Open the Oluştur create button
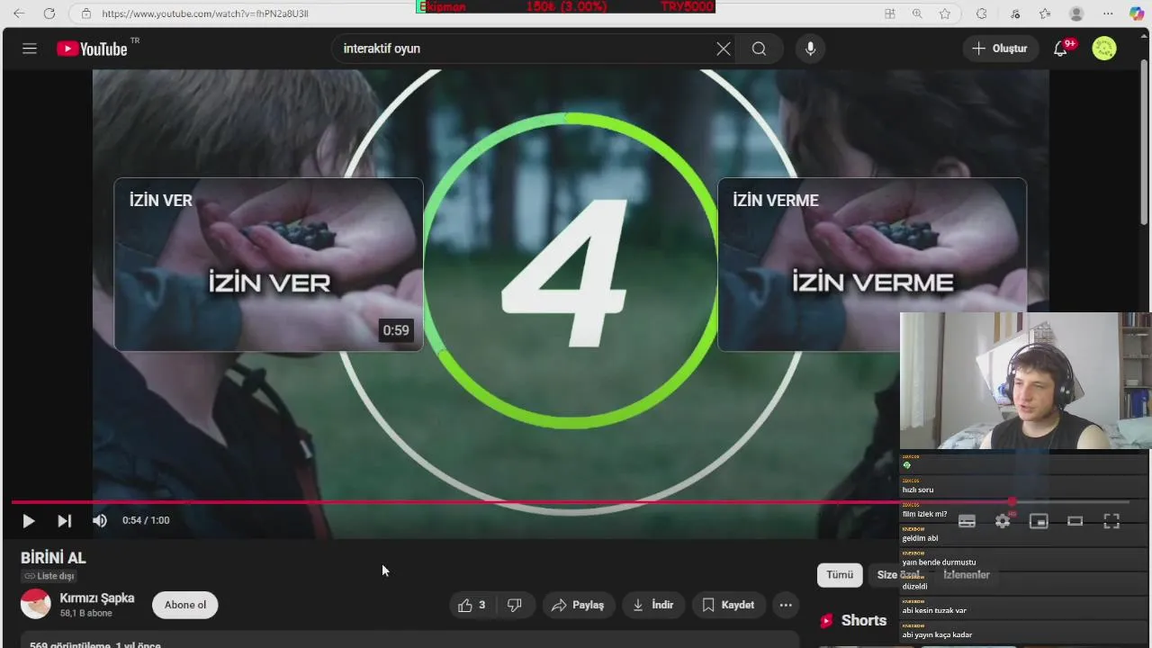The image size is (1152, 648). [1000, 49]
